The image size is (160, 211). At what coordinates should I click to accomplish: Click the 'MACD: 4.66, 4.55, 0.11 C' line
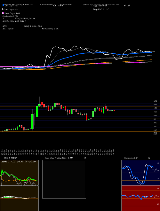(x=14, y=21)
